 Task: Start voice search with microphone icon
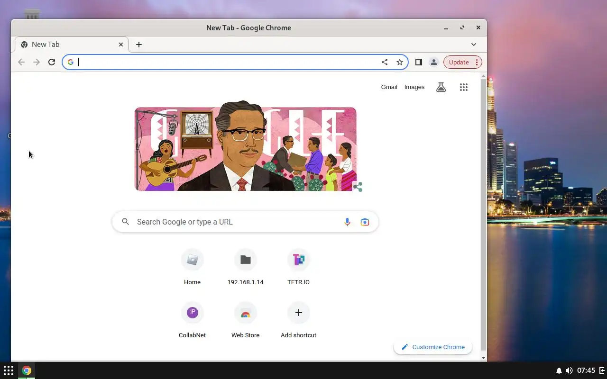click(347, 222)
